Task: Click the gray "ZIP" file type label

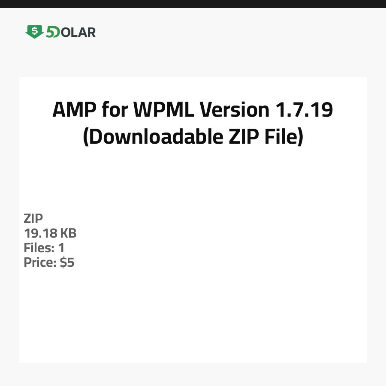Action: click(x=33, y=219)
